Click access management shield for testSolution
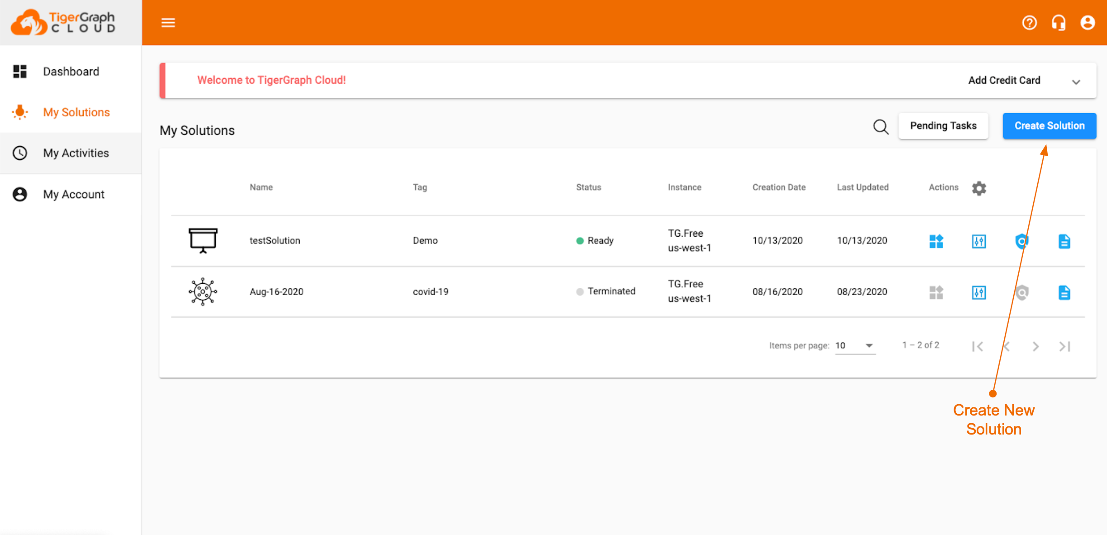Screen dimensions: 1107x535 pos(1021,241)
